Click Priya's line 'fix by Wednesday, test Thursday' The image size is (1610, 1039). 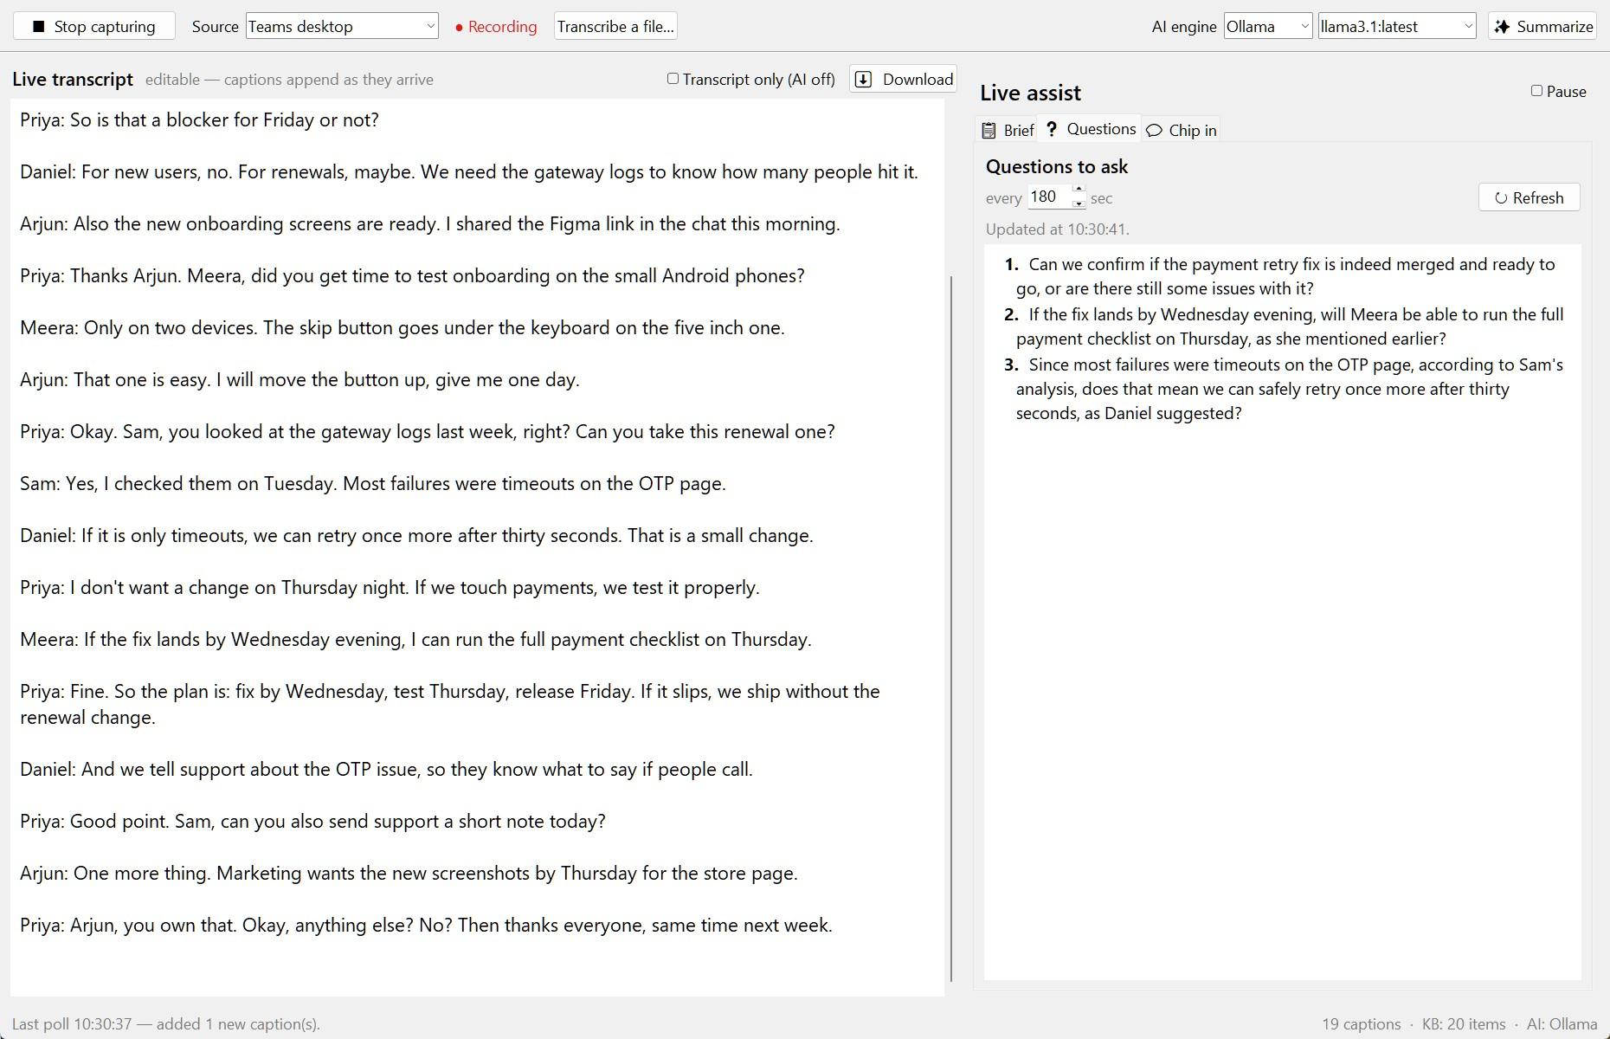pyautogui.click(x=450, y=704)
